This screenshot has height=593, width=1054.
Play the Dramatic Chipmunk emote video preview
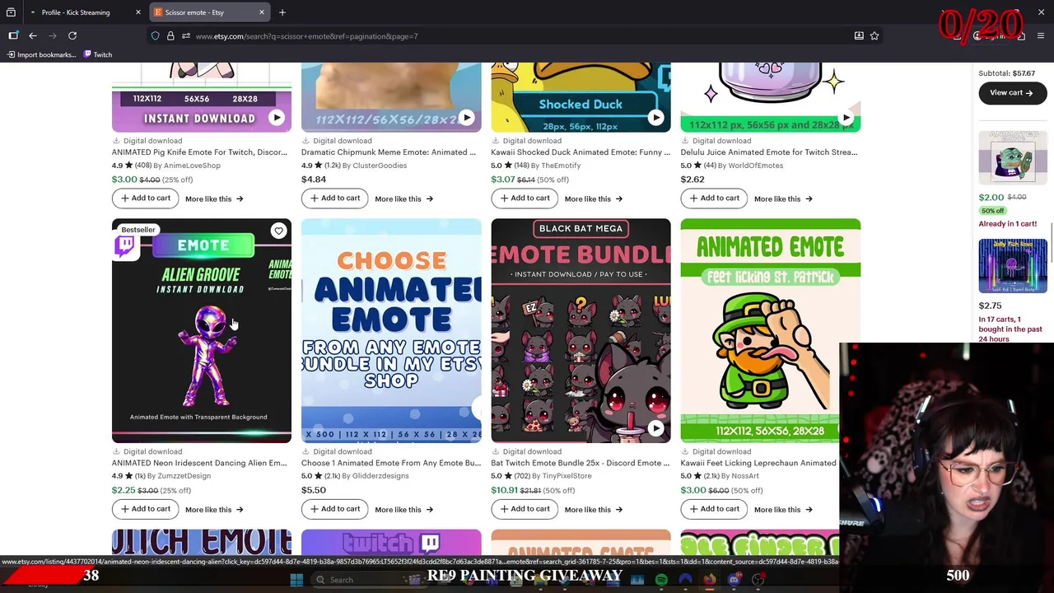(466, 118)
